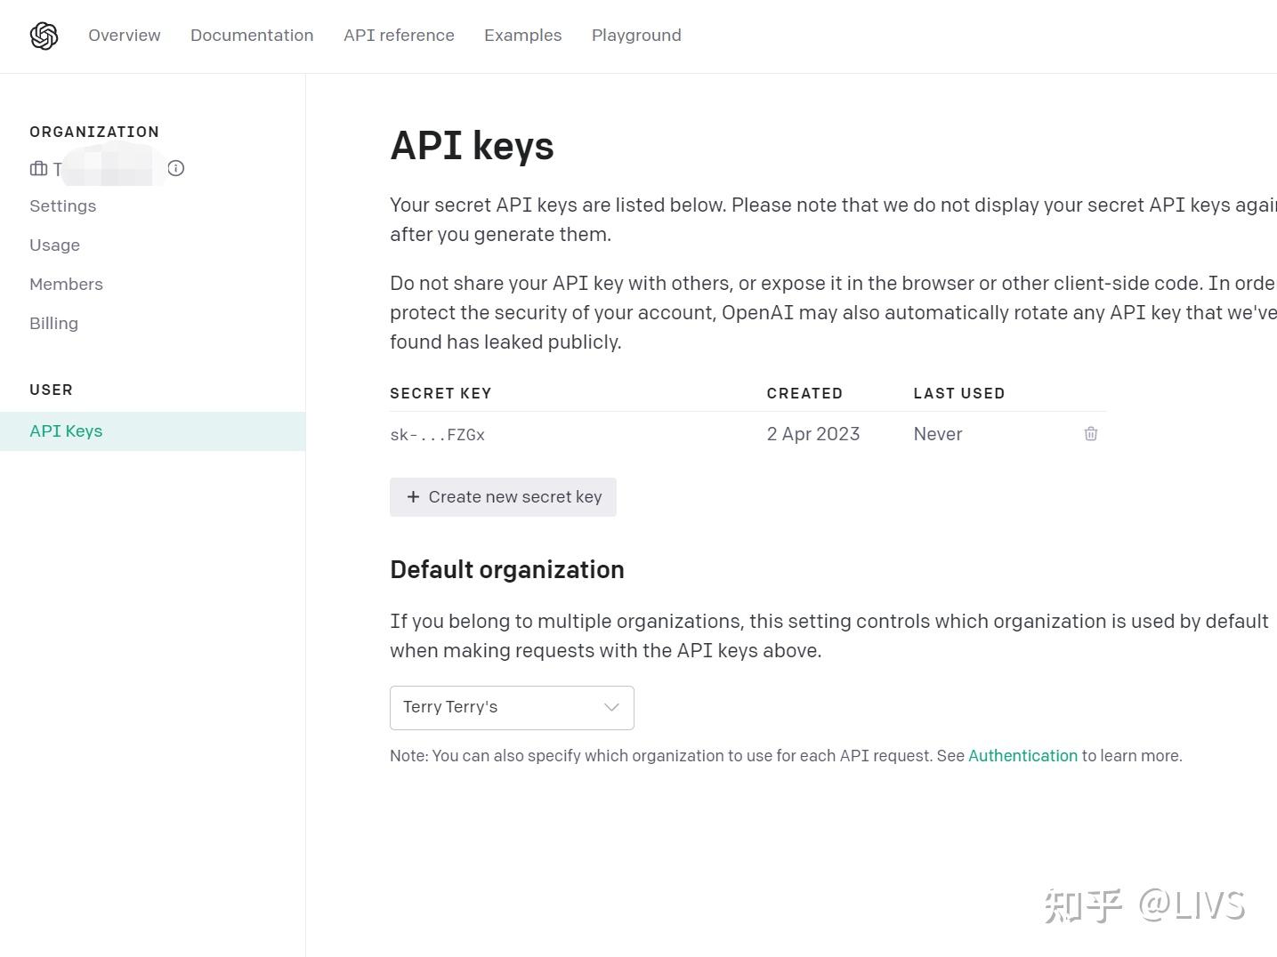The width and height of the screenshot is (1277, 957).
Task: Click the sk-...FZGx secret key text
Action: coord(437,435)
